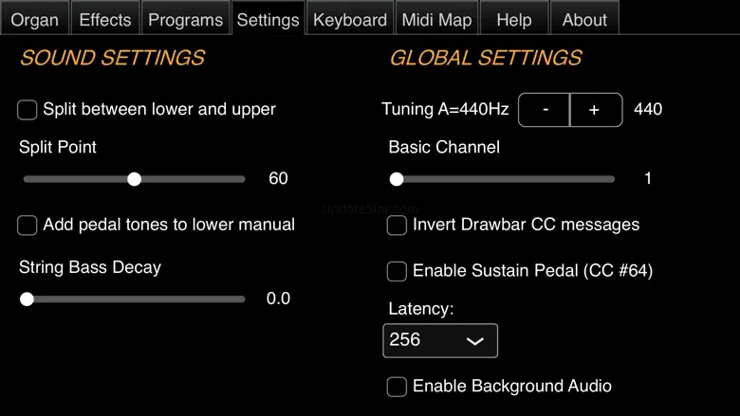Increase tuning with the plus button
The image size is (740, 416).
[x=595, y=110]
